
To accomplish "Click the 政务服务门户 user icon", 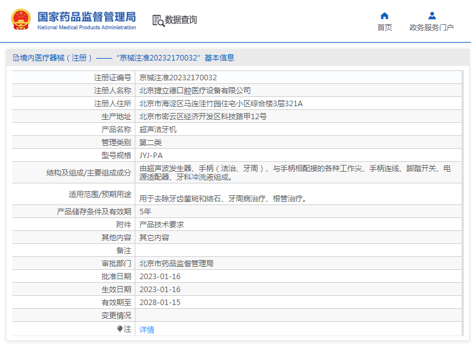I will (432, 15).
